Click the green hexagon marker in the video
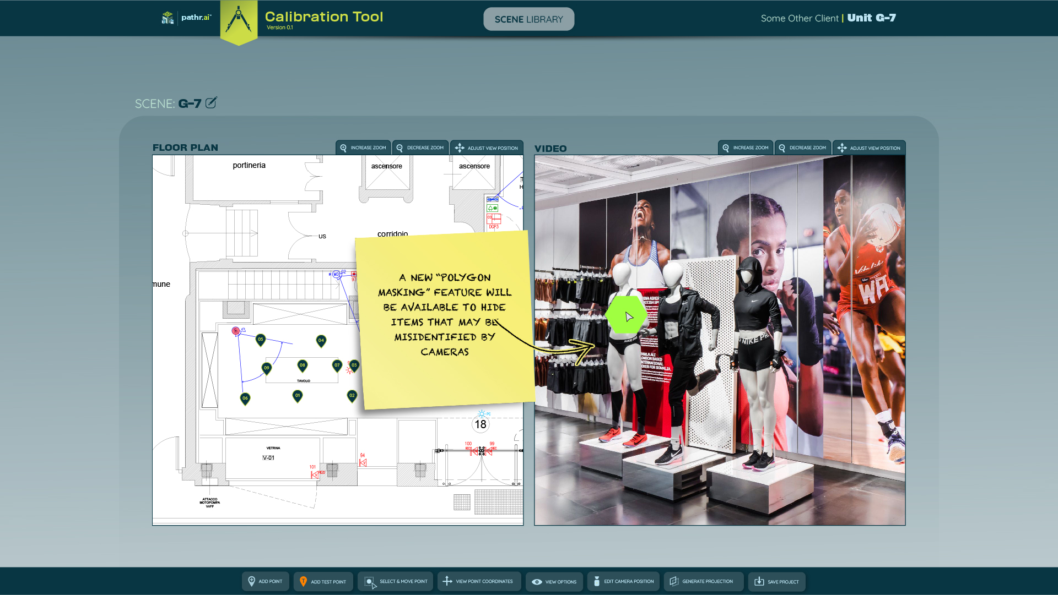Image resolution: width=1058 pixels, height=595 pixels. click(x=626, y=315)
